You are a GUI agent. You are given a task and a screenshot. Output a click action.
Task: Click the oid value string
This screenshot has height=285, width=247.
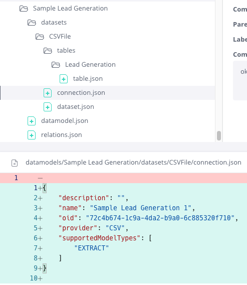160,218
